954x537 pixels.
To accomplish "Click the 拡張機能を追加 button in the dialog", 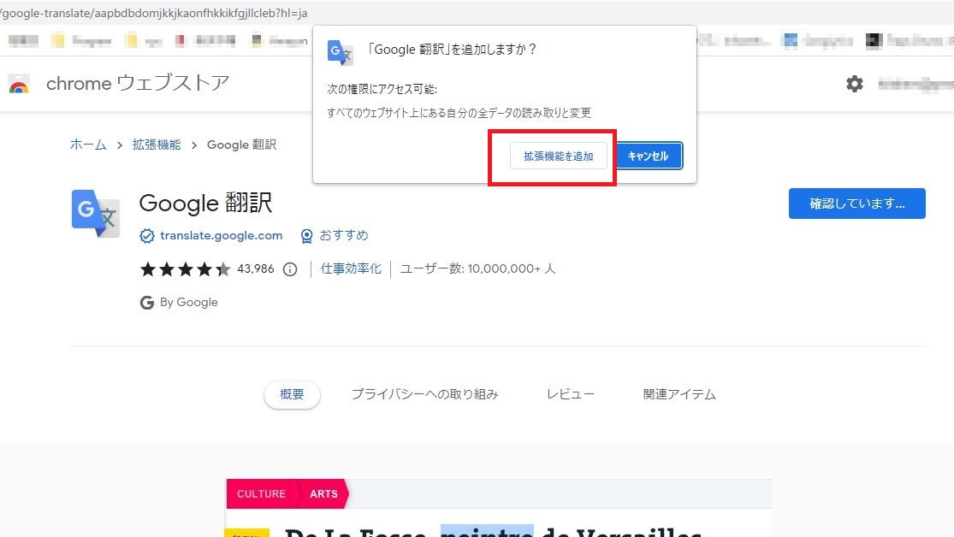I will [x=558, y=156].
